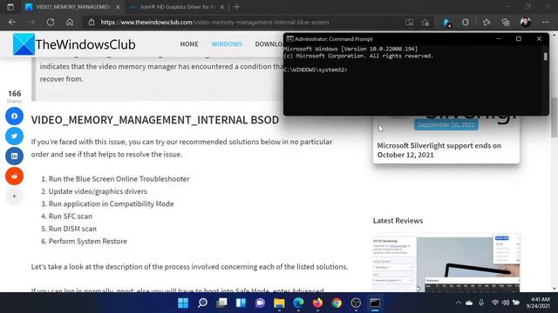Open taskbar Search
558x313 pixels.
(x=202, y=303)
